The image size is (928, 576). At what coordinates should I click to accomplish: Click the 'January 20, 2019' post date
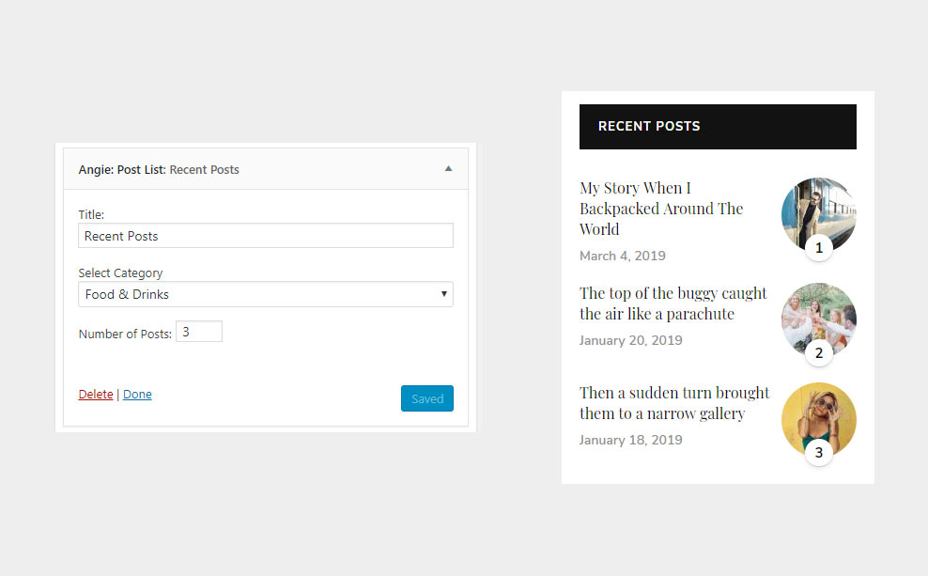point(629,340)
